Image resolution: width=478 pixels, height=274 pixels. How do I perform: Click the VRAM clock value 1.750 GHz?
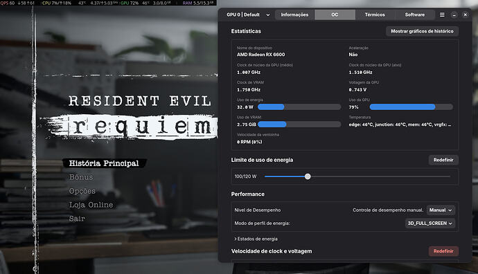249,90
